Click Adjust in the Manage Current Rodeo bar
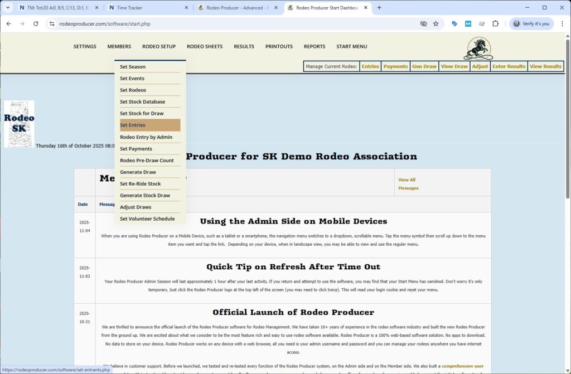 (479, 66)
